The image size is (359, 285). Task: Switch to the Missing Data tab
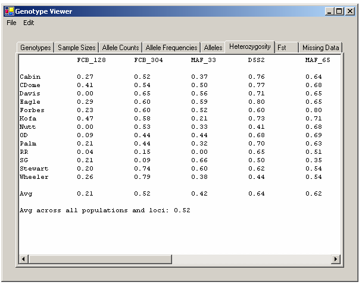[x=320, y=48]
